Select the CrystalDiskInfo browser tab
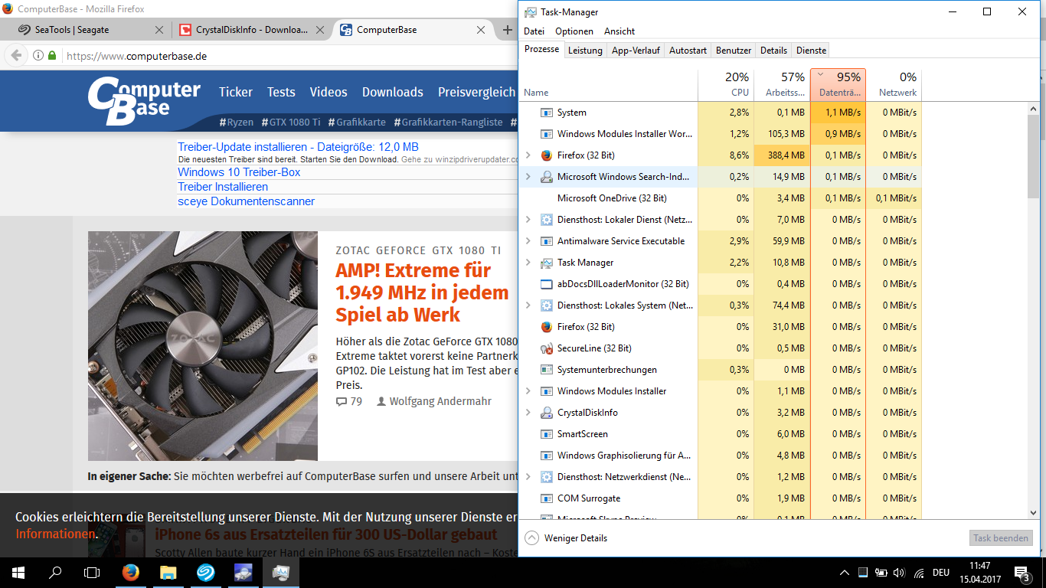This screenshot has height=588, width=1046. (x=251, y=30)
